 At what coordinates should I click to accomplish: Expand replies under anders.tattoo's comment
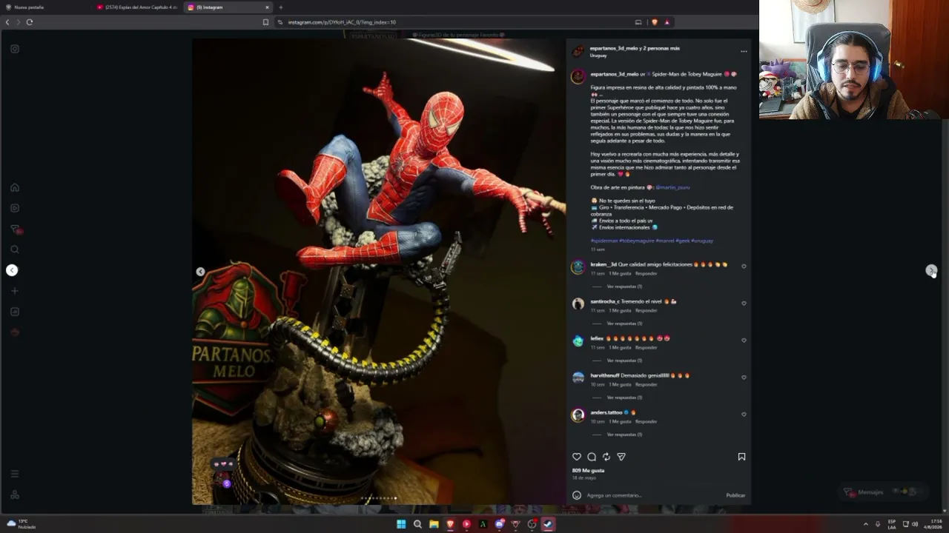click(624, 435)
